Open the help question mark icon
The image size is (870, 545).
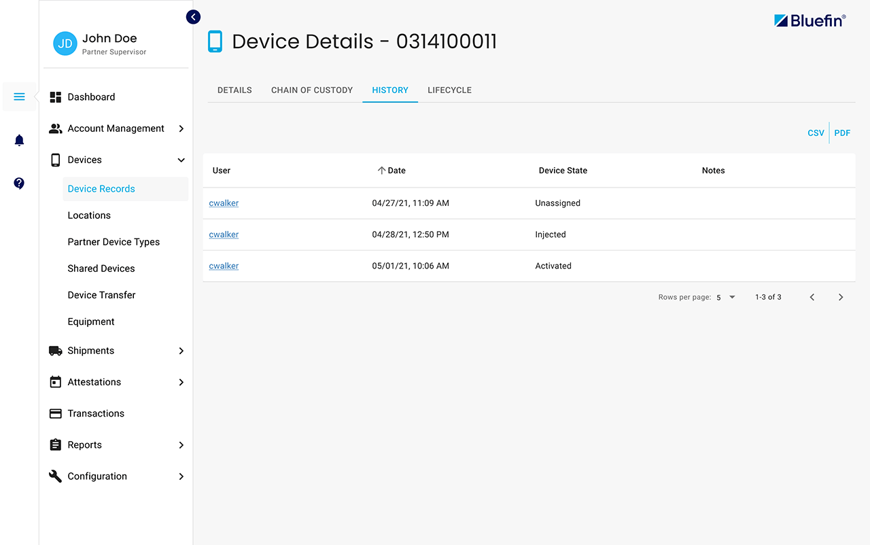point(19,183)
